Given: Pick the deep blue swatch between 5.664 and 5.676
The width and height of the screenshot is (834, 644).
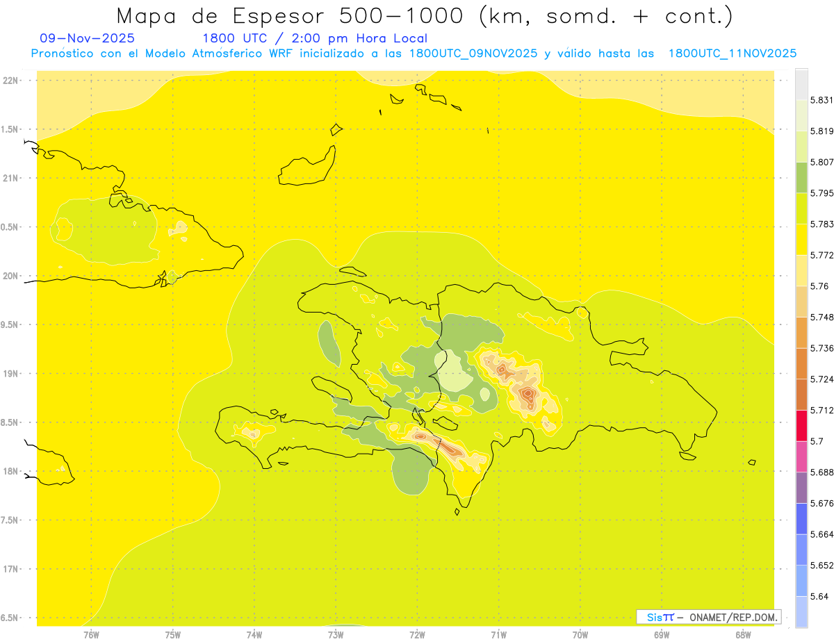Looking at the screenshot, I should pyautogui.click(x=801, y=519).
